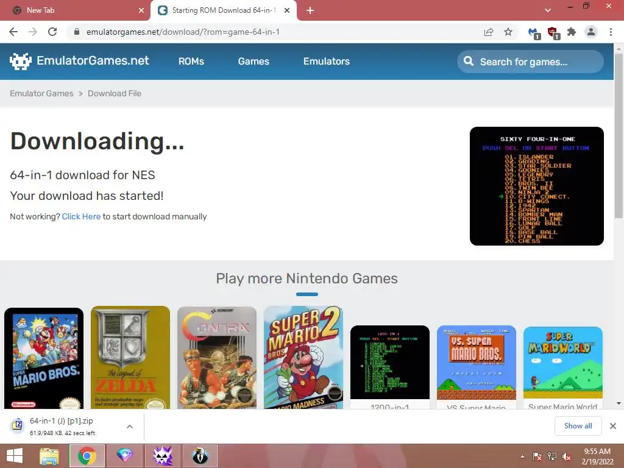Open a new browser tab
Screen dimensions: 624x468
[310, 10]
